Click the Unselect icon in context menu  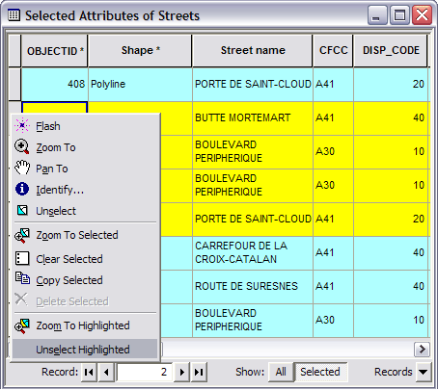22,210
